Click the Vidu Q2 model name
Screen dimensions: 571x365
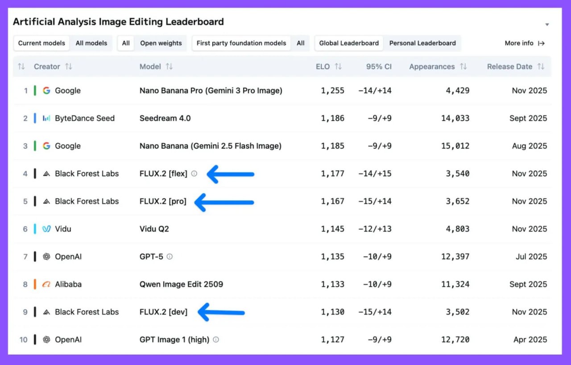pos(154,229)
